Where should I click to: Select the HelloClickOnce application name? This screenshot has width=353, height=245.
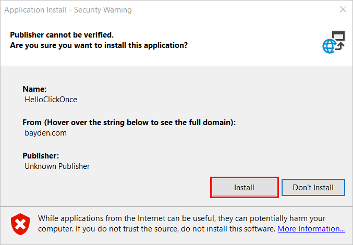(51, 100)
